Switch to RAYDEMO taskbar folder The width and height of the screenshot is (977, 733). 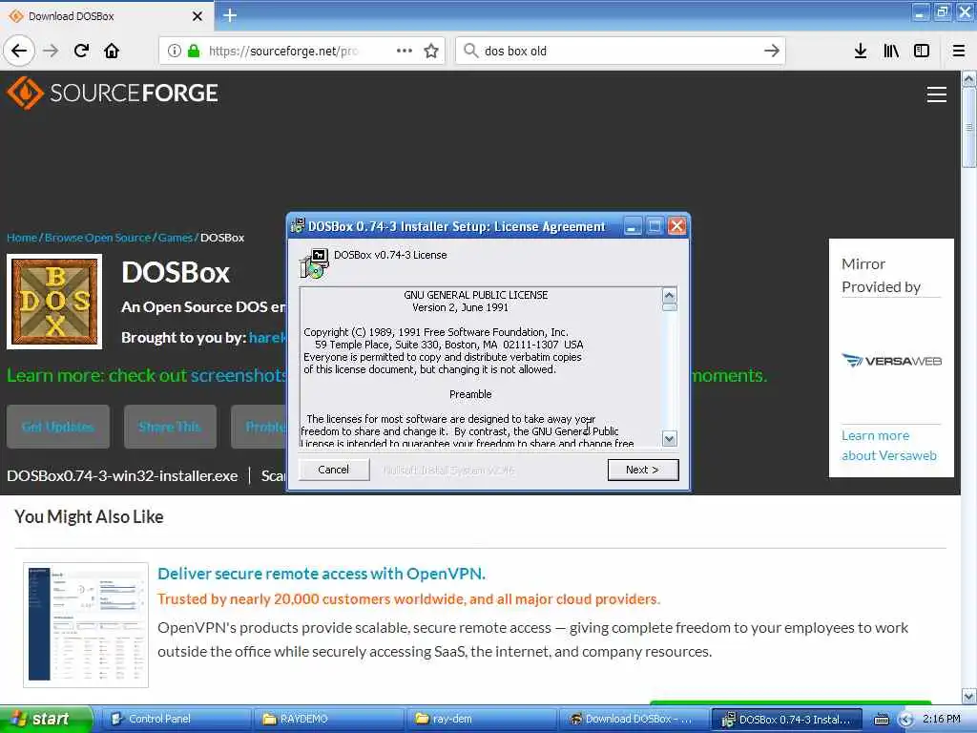(x=328, y=719)
